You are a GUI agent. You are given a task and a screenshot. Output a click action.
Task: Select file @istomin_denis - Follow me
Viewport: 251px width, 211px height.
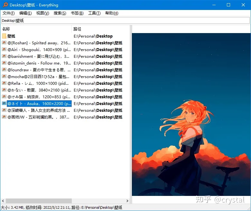click(x=39, y=63)
